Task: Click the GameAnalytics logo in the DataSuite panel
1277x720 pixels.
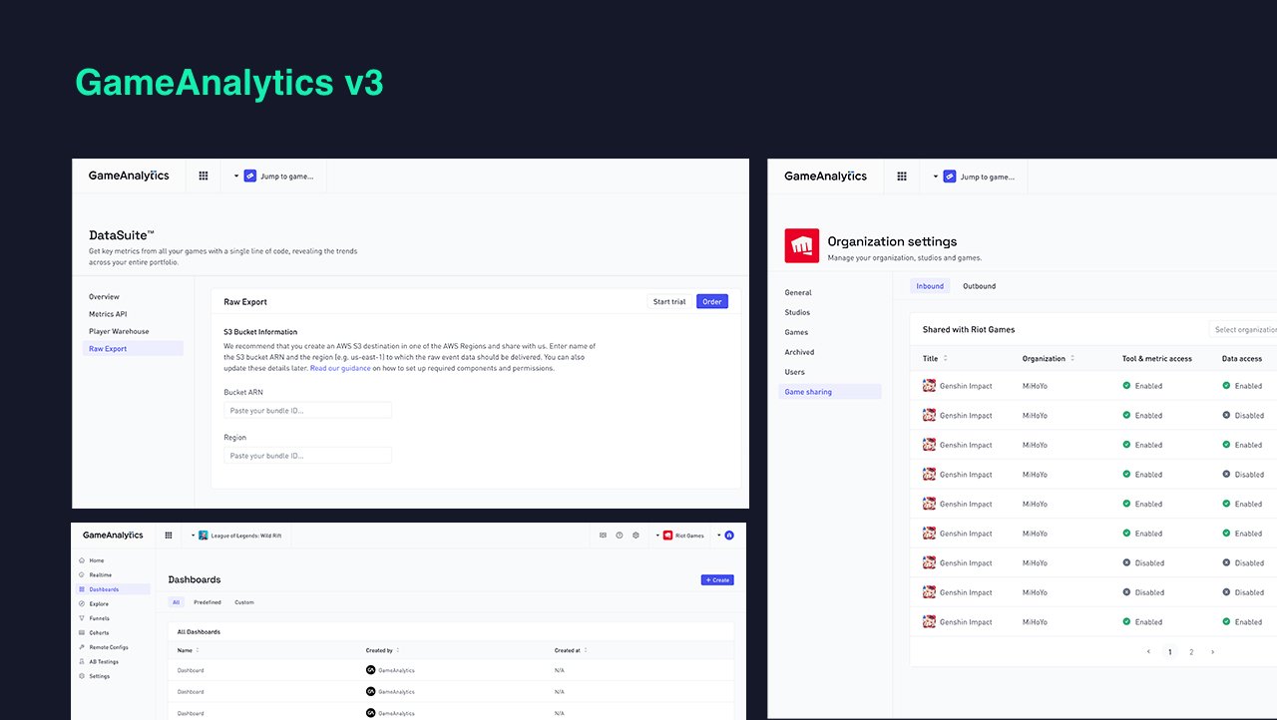Action: (x=129, y=176)
